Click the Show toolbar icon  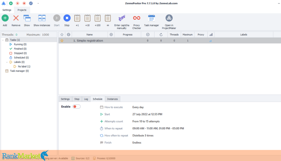pyautogui.click(x=27, y=18)
